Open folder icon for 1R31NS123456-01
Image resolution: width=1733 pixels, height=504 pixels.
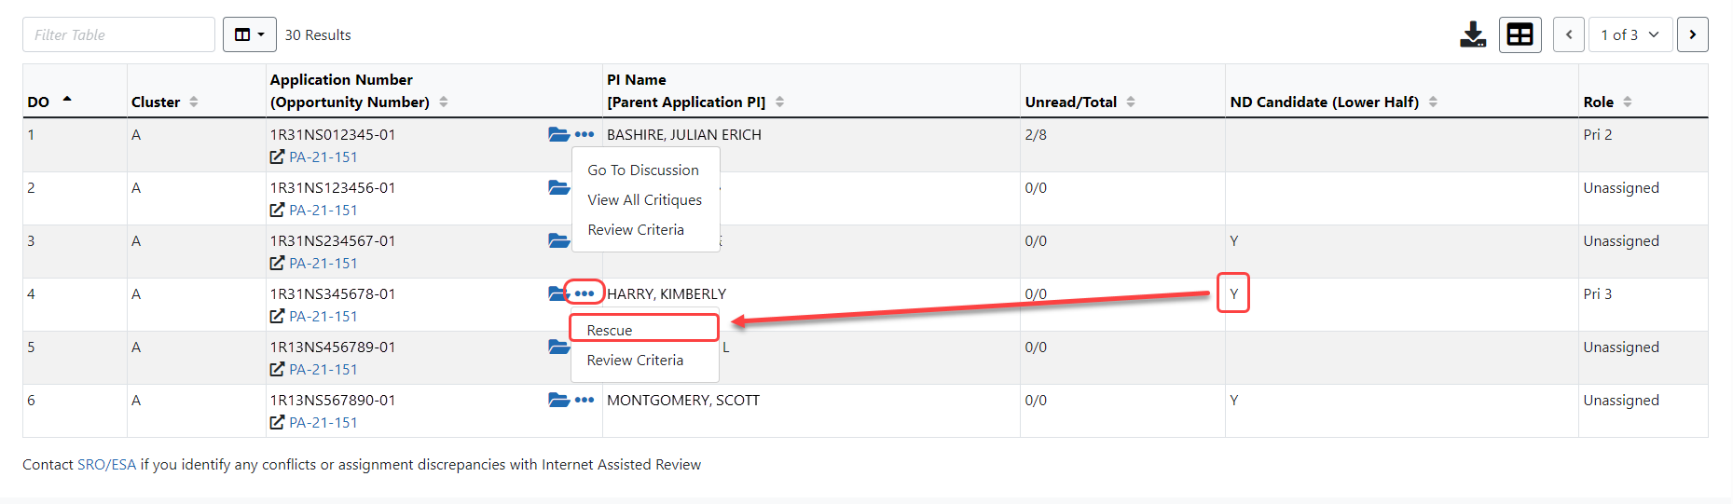[558, 187]
